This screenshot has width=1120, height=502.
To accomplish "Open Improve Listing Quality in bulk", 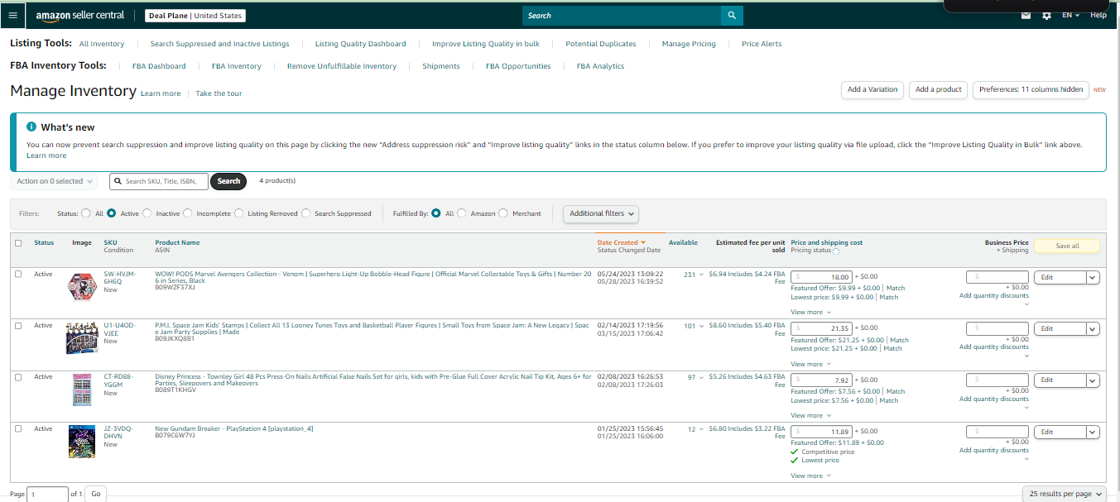I will click(486, 44).
